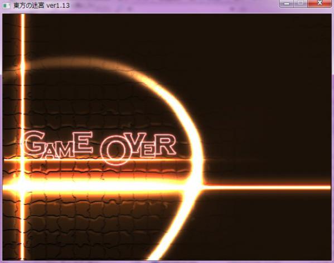
Task: Click the thin orange line on right side
Action: 267,187
